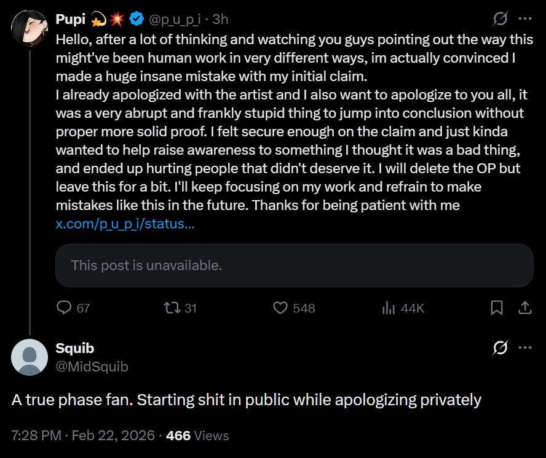View analytics showing 44K views

click(x=389, y=308)
